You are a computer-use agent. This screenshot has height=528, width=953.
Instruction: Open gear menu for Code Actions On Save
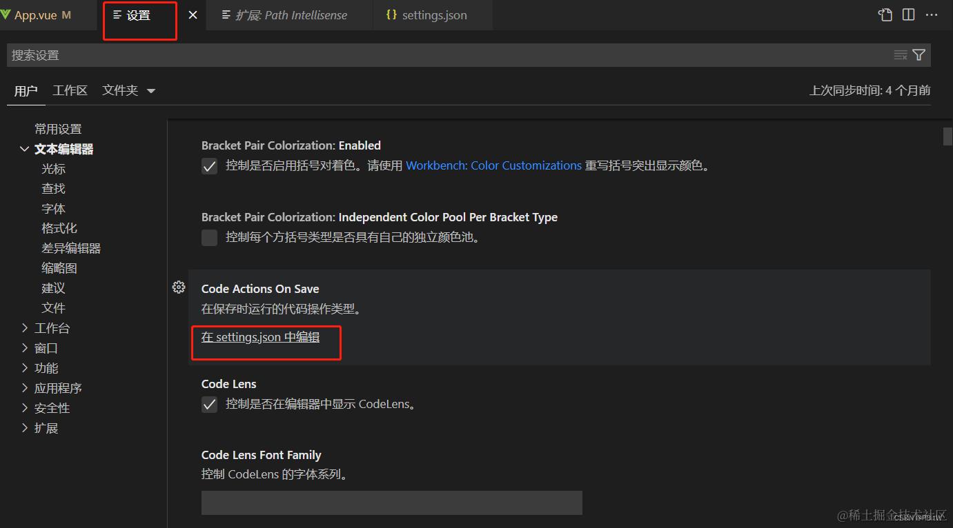pos(179,287)
